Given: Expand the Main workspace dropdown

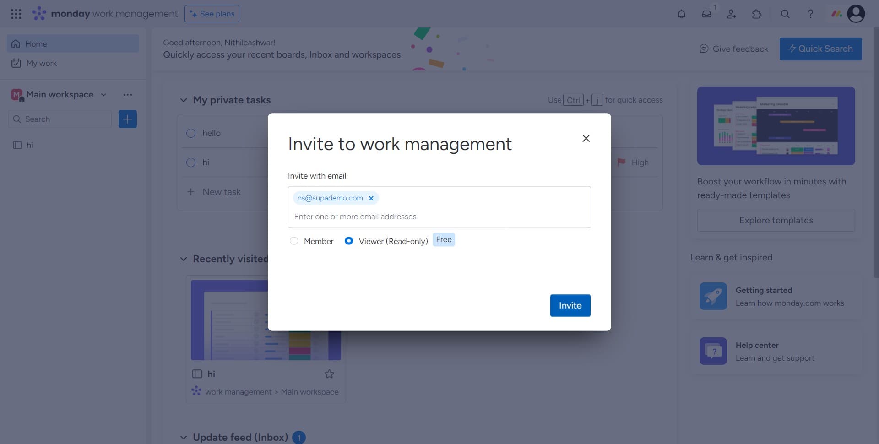Looking at the screenshot, I should click(x=103, y=95).
